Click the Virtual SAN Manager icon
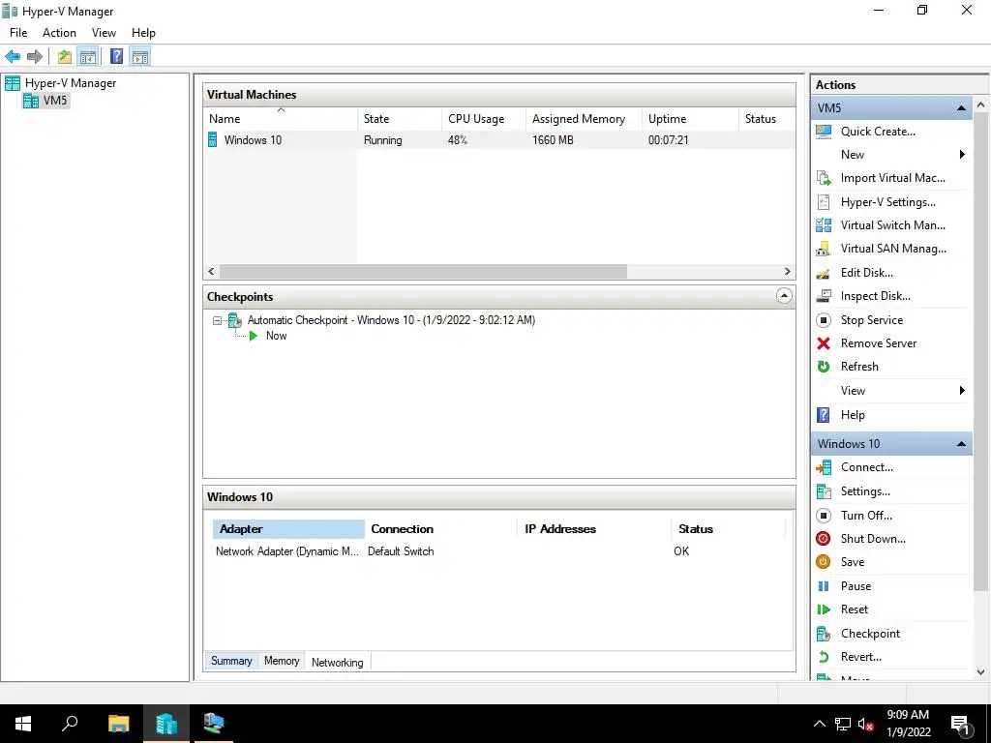The image size is (991, 743). 824,249
